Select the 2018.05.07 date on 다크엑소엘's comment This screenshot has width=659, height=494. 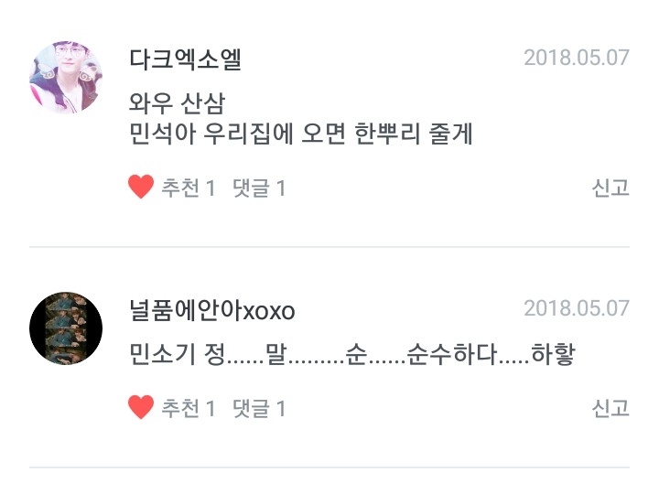pyautogui.click(x=577, y=58)
